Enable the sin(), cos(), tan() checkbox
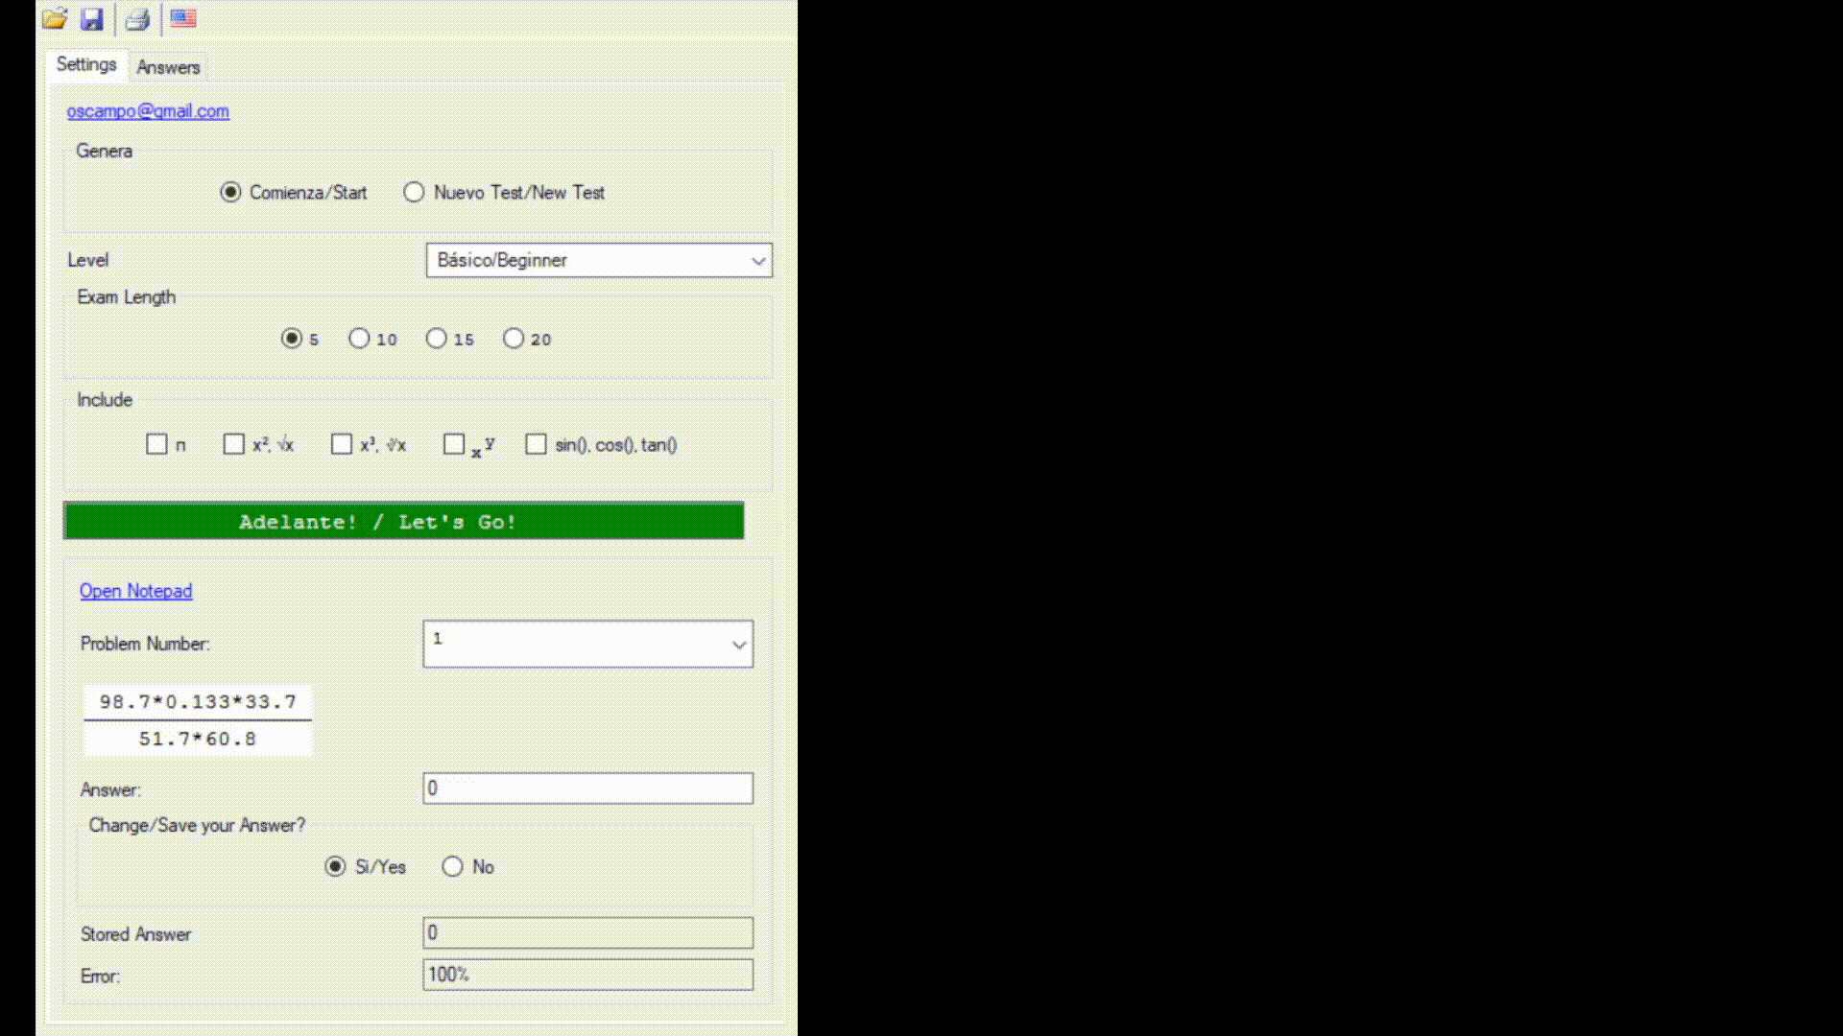 click(x=536, y=444)
